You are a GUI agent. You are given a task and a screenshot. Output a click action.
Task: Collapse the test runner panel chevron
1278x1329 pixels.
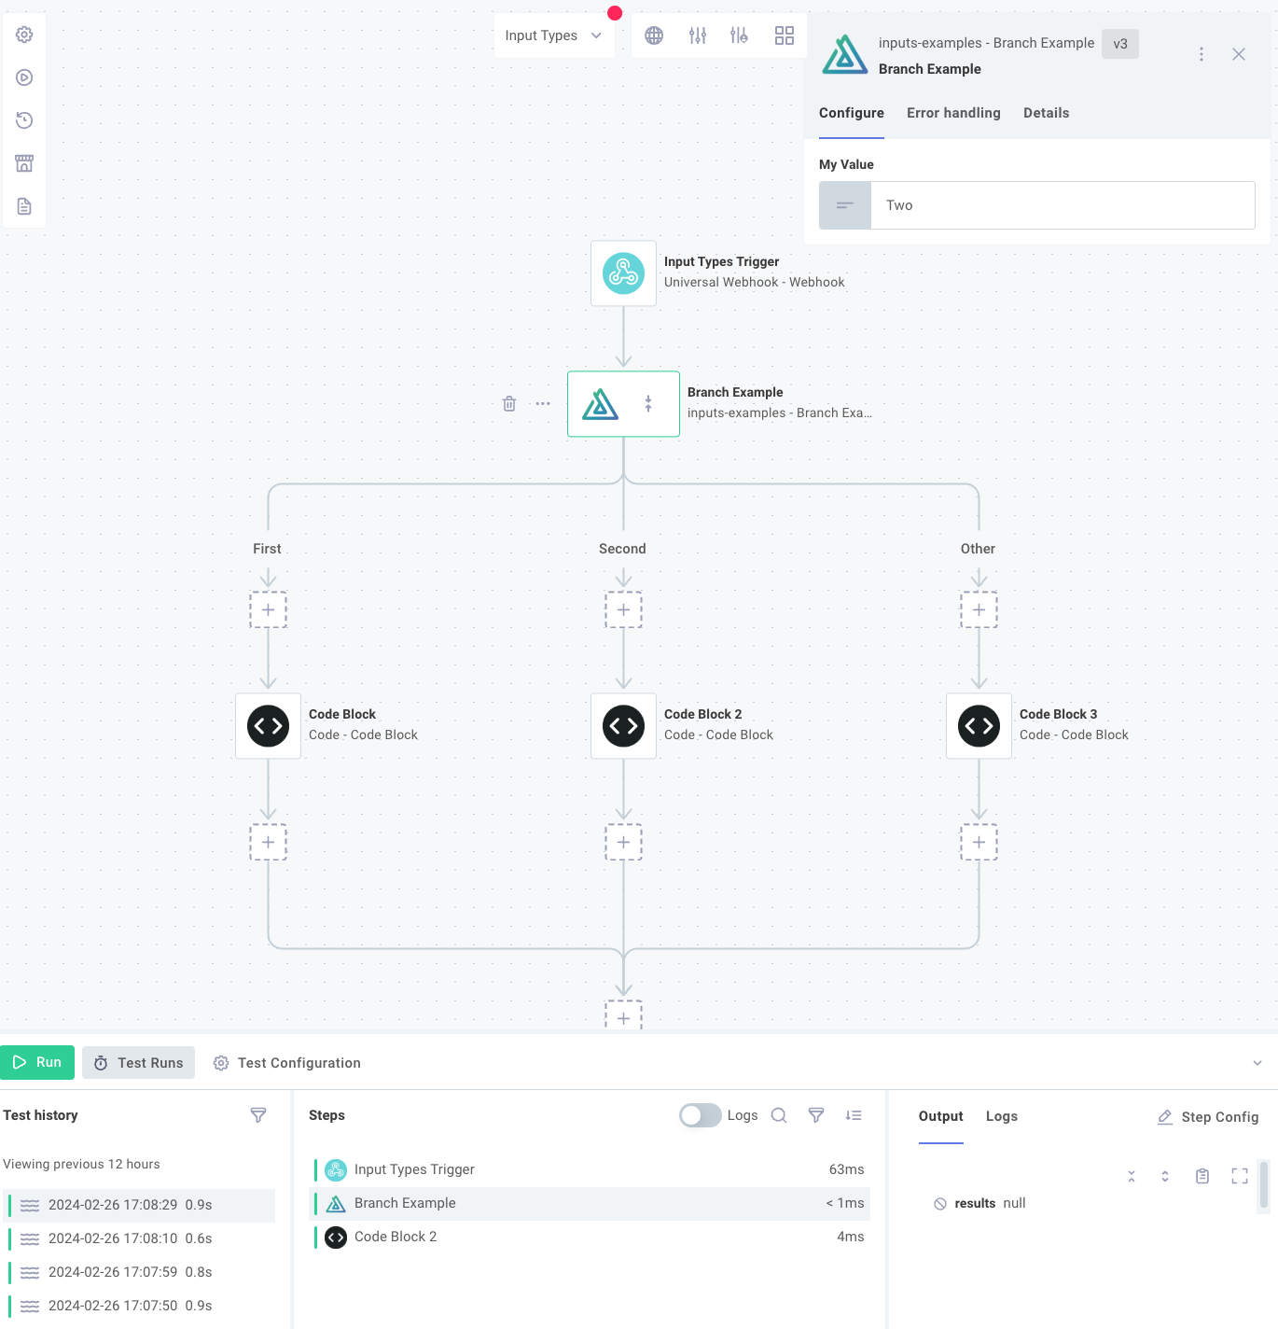click(1257, 1063)
